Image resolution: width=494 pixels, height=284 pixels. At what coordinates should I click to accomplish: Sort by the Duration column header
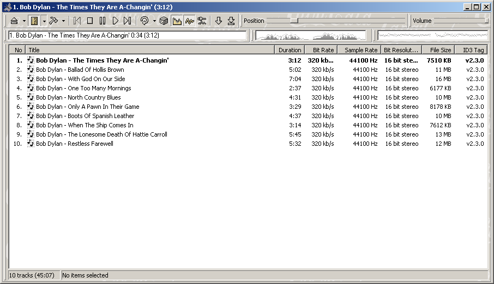[x=290, y=50]
